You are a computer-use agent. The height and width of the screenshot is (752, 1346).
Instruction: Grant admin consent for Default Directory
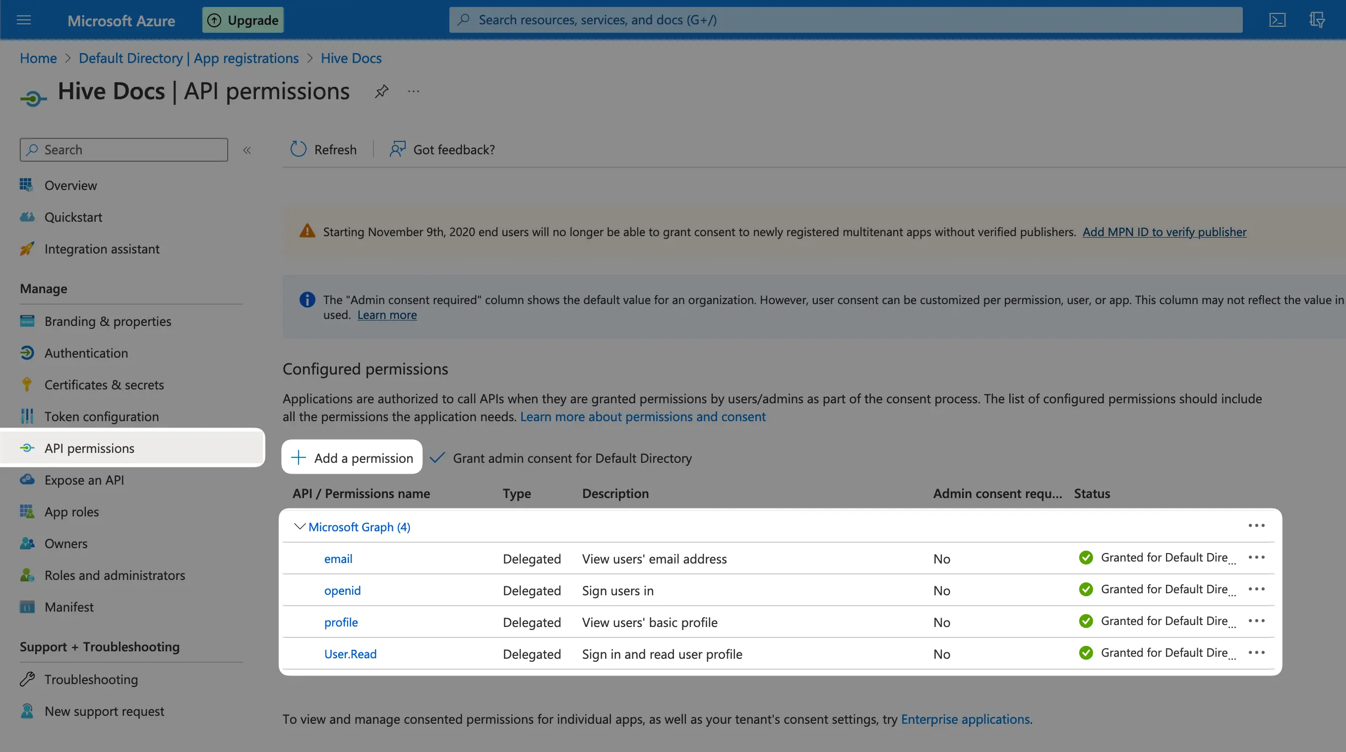pos(560,458)
